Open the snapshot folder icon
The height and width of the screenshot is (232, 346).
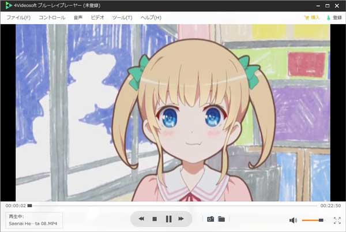(x=221, y=219)
